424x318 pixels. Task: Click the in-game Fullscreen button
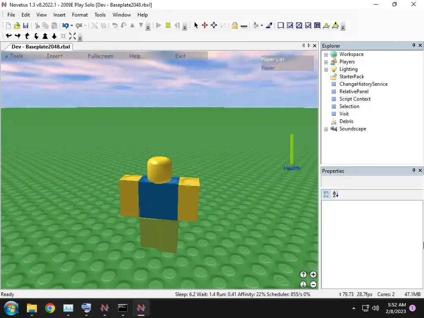(x=101, y=56)
